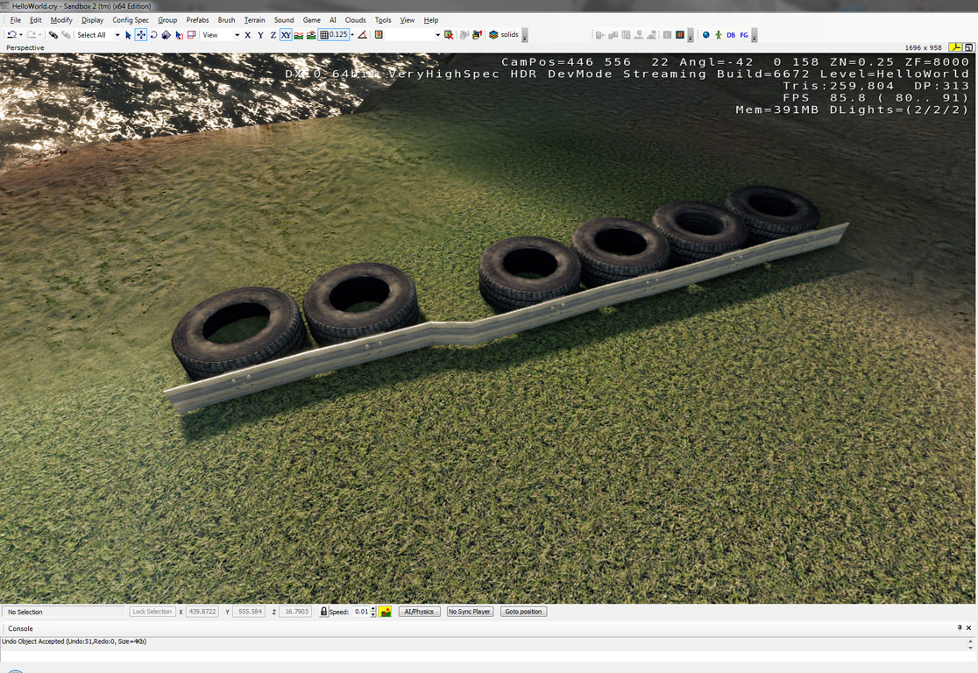Click the greyed stair-step terrain icon
The height and width of the screenshot is (673, 978).
651,35
